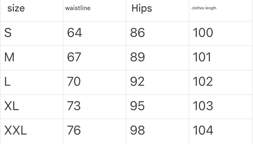Select hips value 92
Image resolution: width=253 pixels, height=144 pixels.
click(x=137, y=82)
